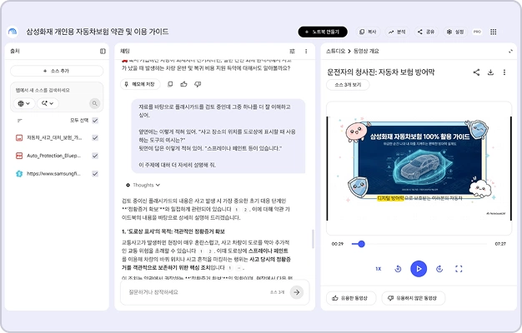Change the 1X playback speed
The width and height of the screenshot is (522, 333).
[379, 269]
